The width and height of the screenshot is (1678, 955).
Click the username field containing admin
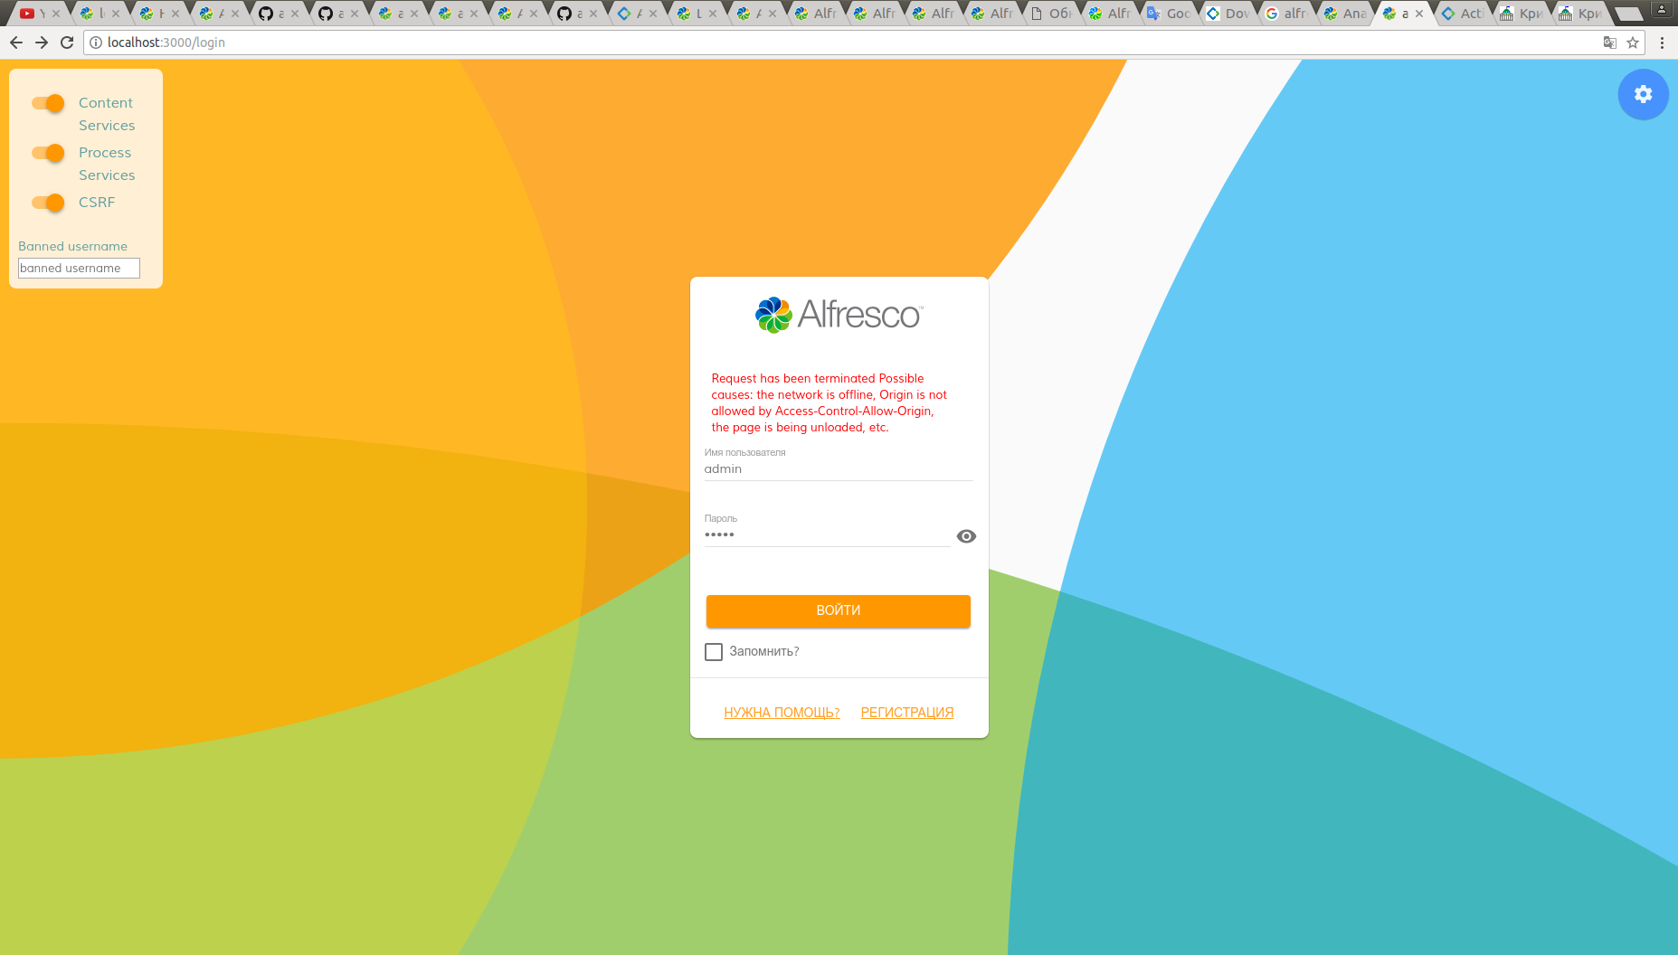coord(839,469)
